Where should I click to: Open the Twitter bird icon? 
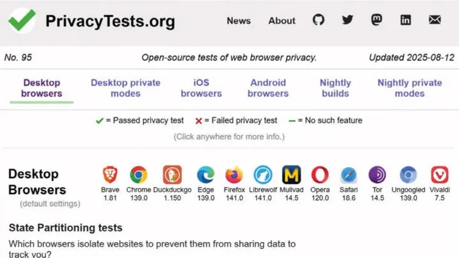348,20
